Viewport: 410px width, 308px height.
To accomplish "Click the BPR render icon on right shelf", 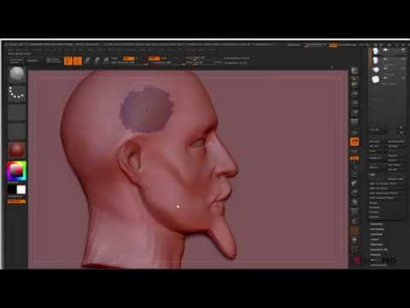I will coord(354,71).
